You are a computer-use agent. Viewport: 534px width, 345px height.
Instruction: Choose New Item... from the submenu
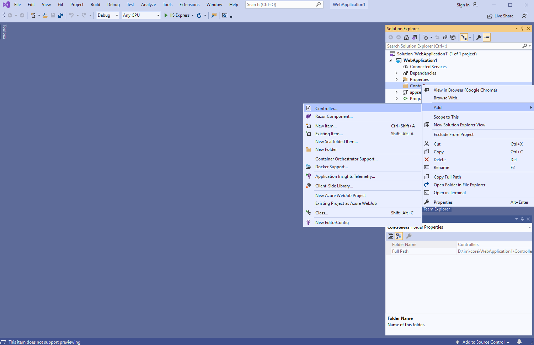(362, 126)
